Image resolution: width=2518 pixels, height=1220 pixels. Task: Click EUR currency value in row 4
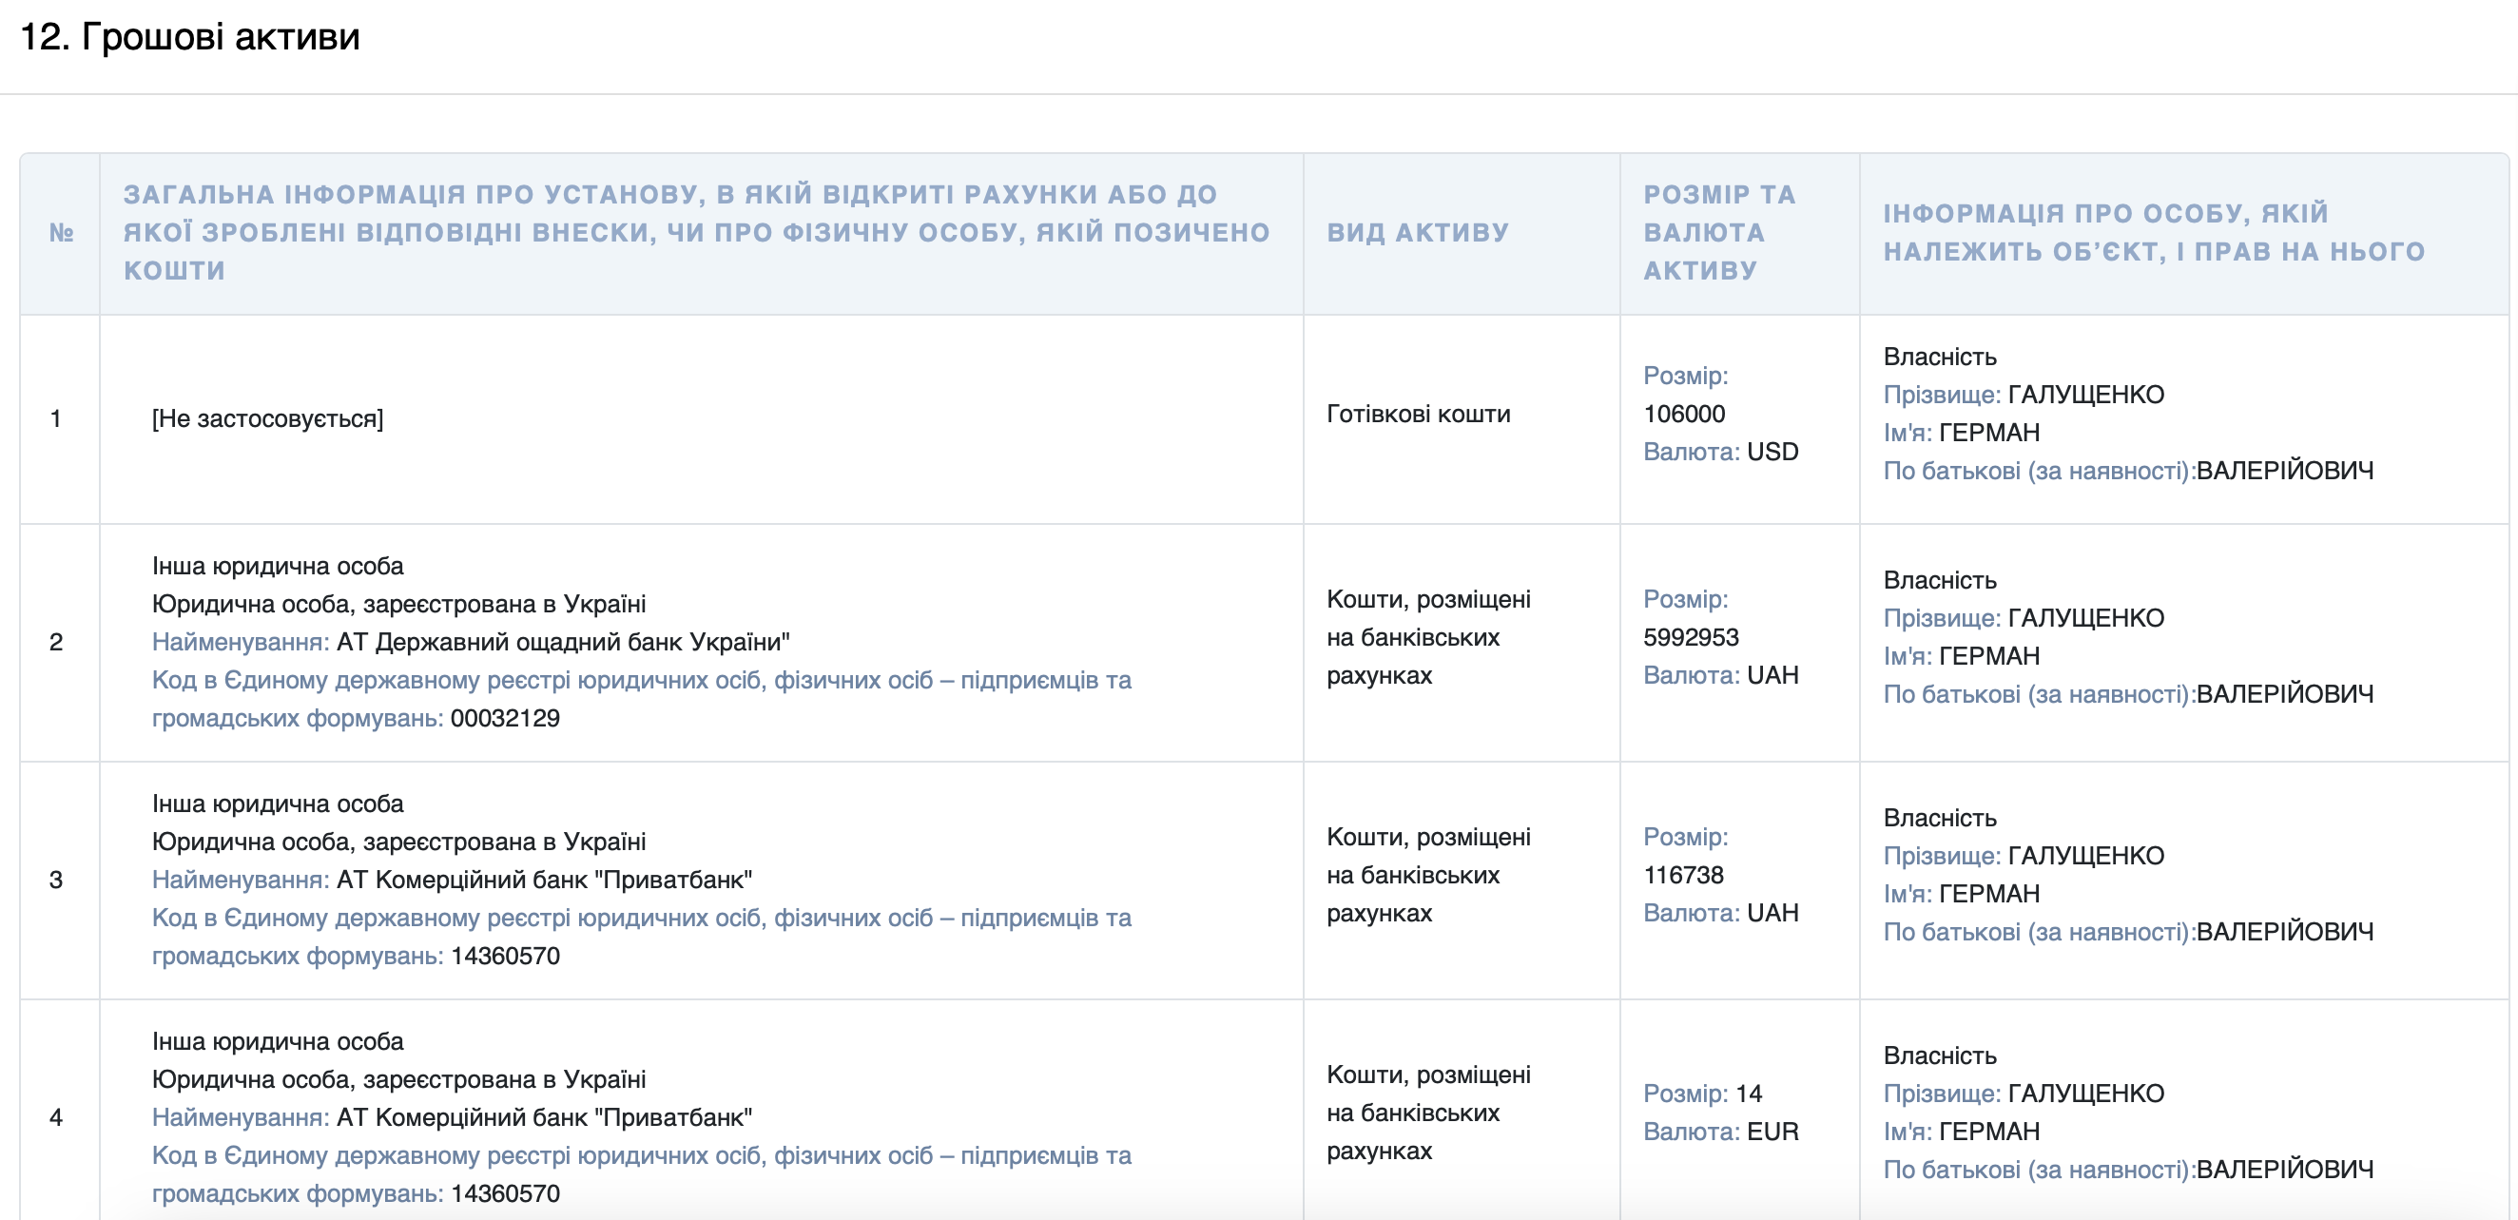pos(1772,1132)
